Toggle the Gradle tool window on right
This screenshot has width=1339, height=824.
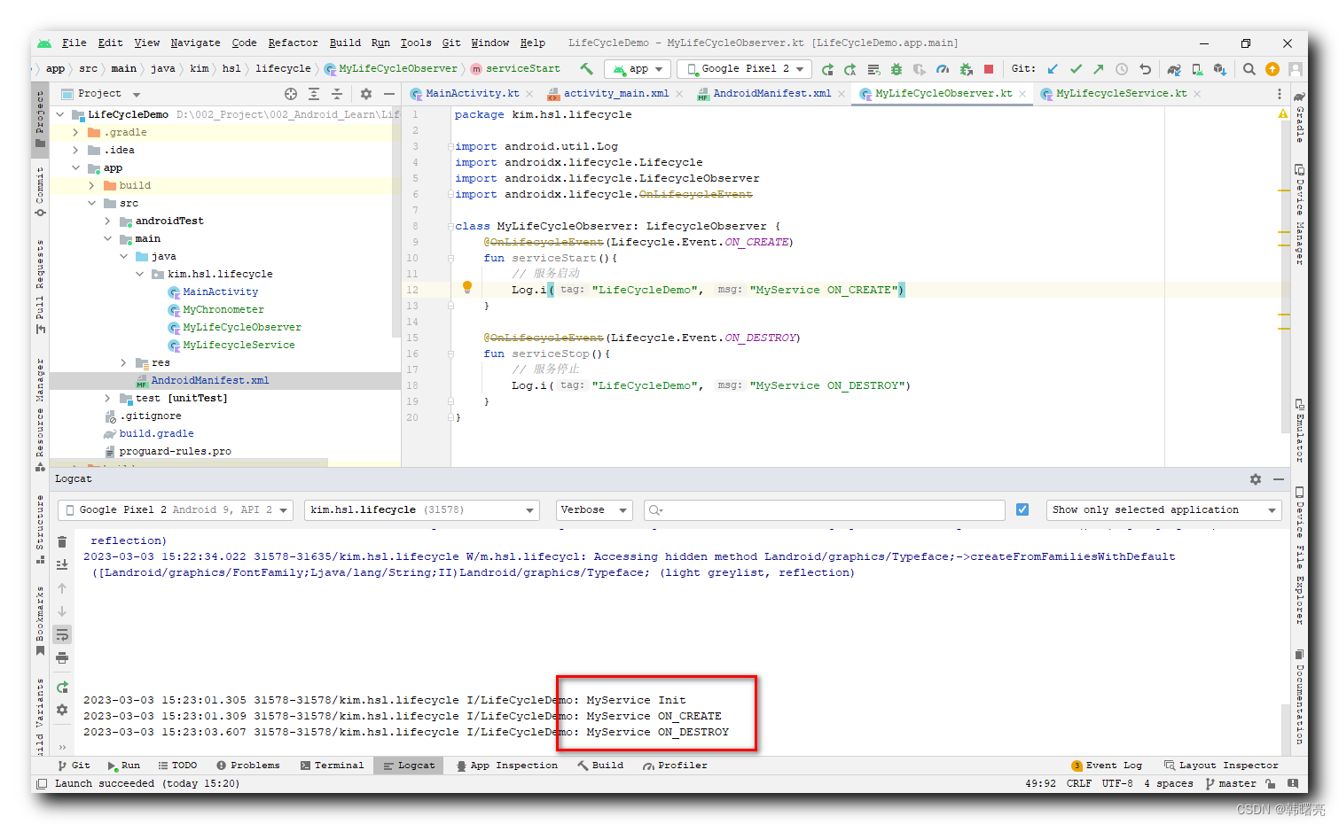(1299, 116)
